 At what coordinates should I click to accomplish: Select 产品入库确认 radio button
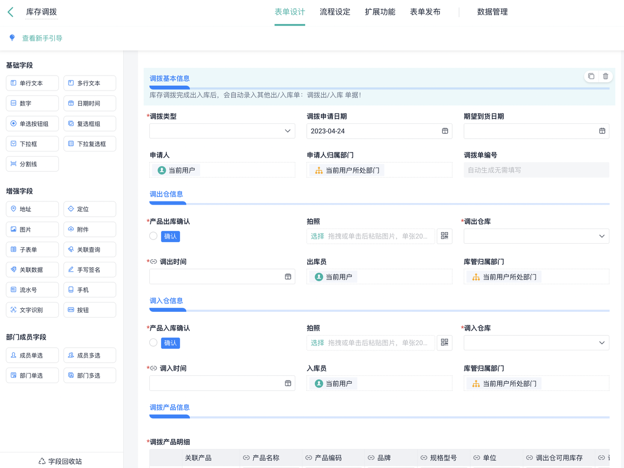[153, 343]
